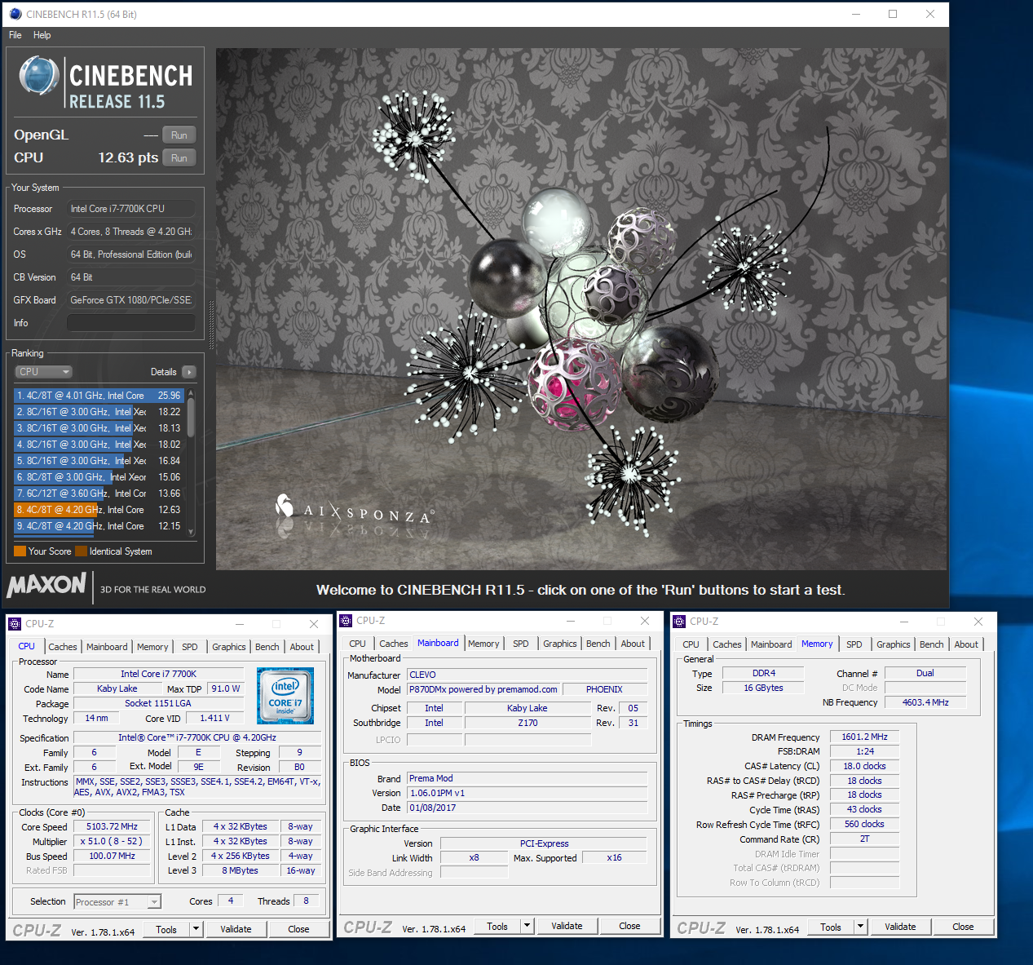Click the CPU-Z Memory window title icon
The height and width of the screenshot is (965, 1033).
click(x=679, y=622)
